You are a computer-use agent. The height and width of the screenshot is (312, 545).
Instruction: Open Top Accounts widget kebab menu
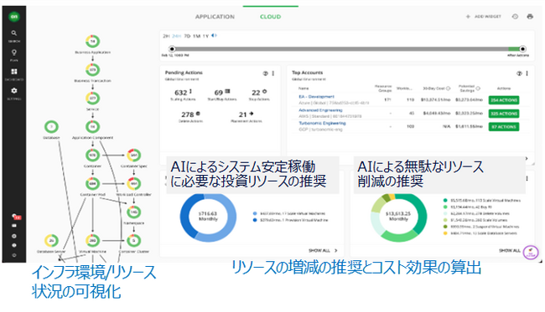point(527,74)
